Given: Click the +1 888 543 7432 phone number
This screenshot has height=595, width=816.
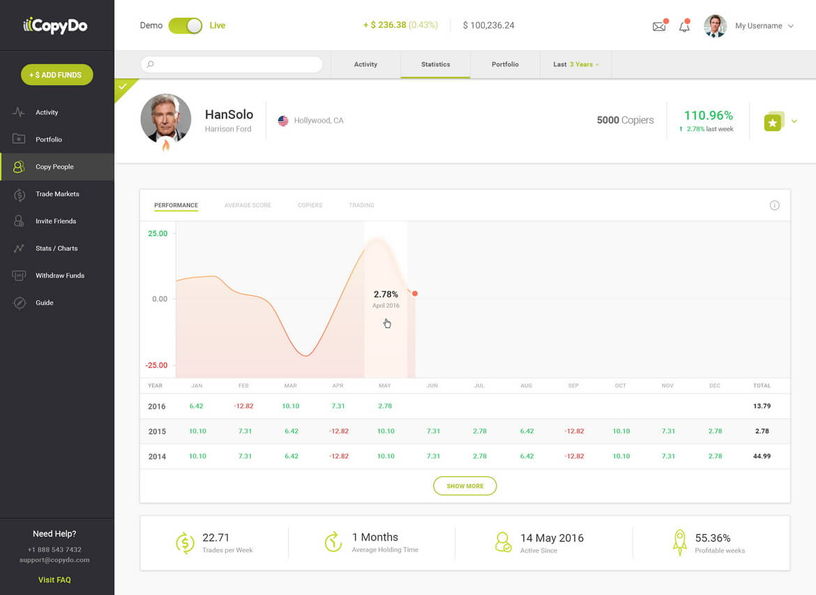Looking at the screenshot, I should (54, 550).
